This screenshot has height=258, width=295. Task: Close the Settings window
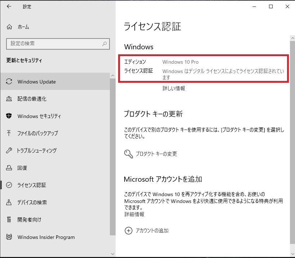(287, 6)
